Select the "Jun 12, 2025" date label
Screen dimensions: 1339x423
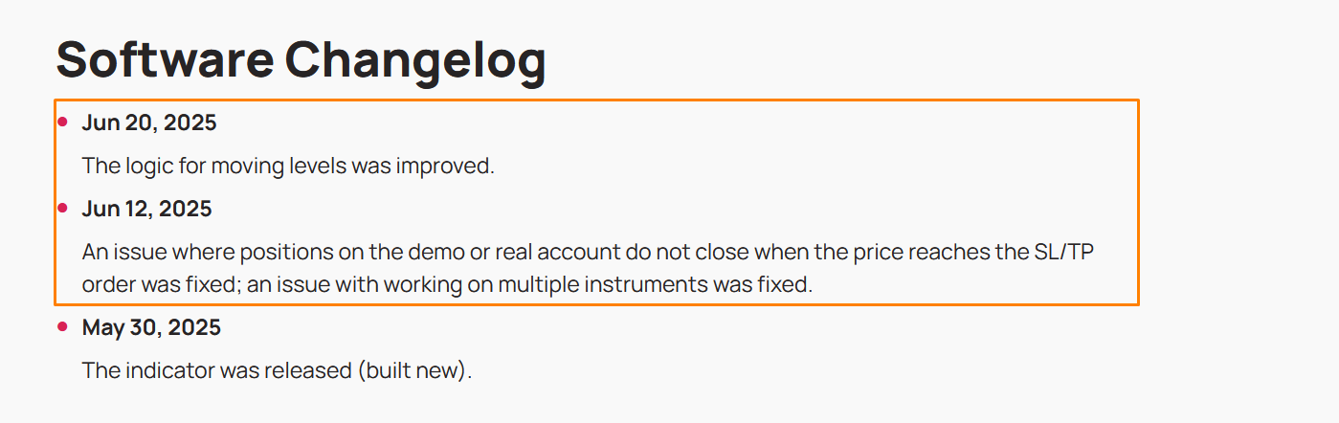click(147, 209)
